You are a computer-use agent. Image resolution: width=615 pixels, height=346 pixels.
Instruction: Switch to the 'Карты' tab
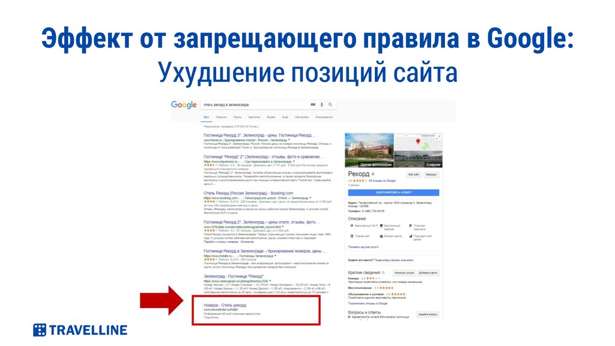point(238,117)
